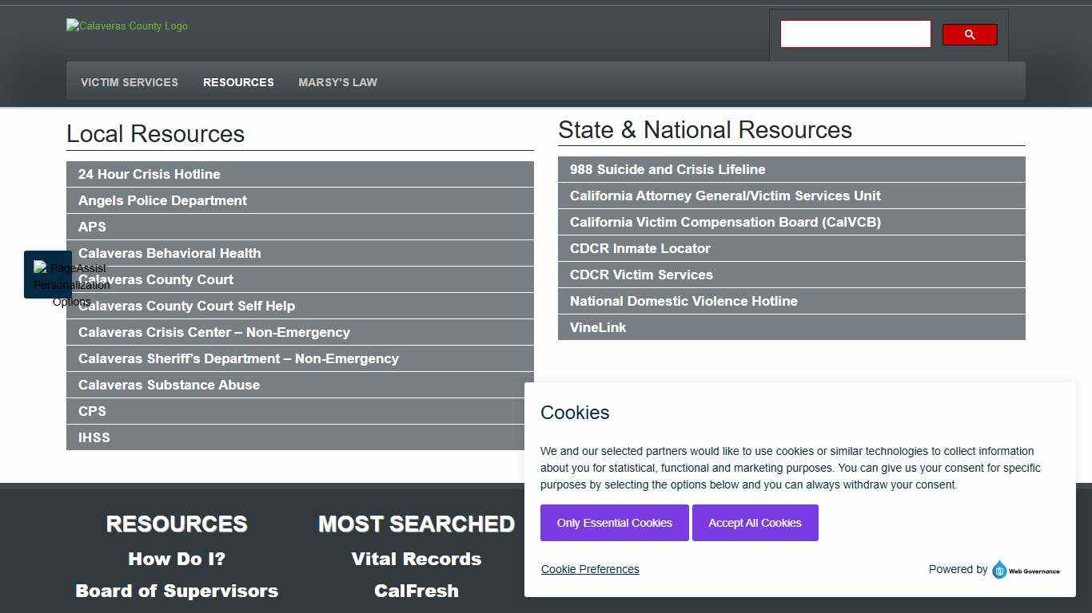Choose Only Essential Cookies
This screenshot has width=1092, height=613.
click(614, 523)
